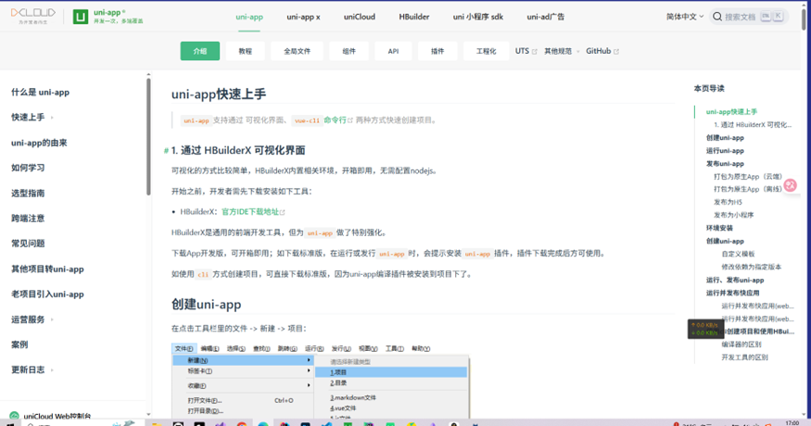
Task: Jump to 发布为H5 in outline
Action: pyautogui.click(x=728, y=202)
